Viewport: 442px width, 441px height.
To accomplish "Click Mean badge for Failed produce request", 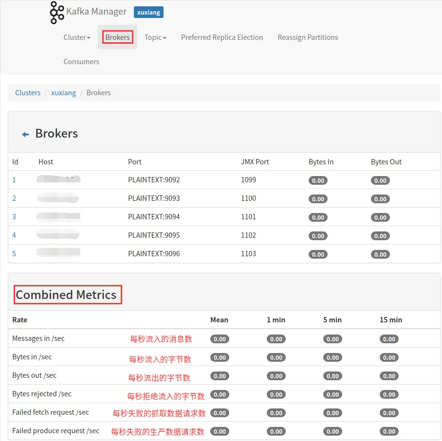I will point(220,431).
